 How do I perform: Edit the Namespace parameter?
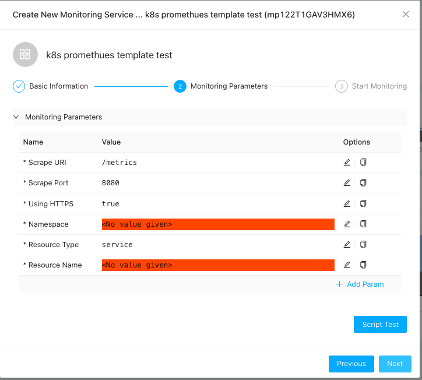click(x=347, y=224)
